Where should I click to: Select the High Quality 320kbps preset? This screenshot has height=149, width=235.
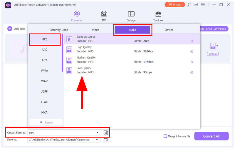[132, 49]
